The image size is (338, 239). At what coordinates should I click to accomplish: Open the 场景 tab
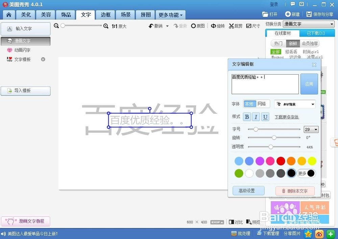[125, 15]
